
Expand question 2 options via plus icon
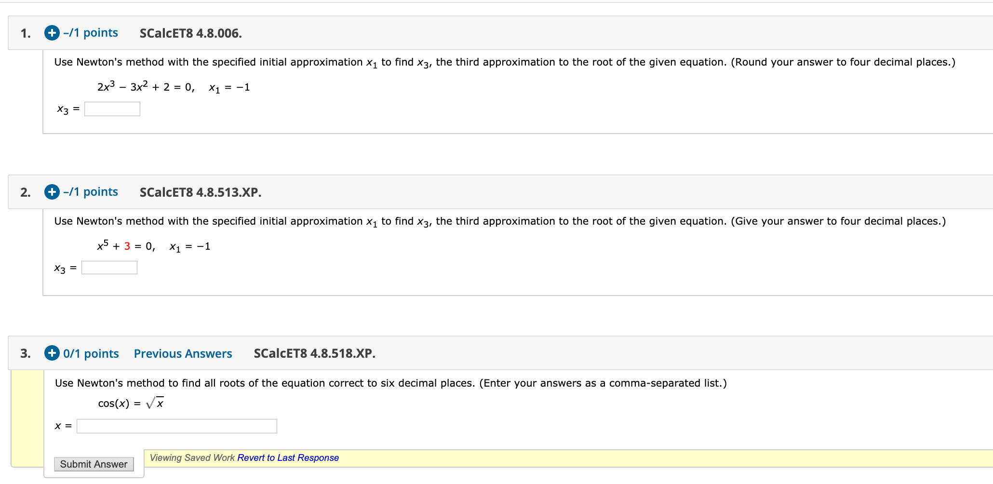point(52,192)
